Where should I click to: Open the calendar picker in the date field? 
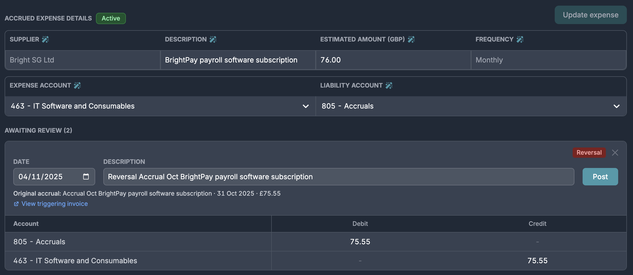point(86,176)
